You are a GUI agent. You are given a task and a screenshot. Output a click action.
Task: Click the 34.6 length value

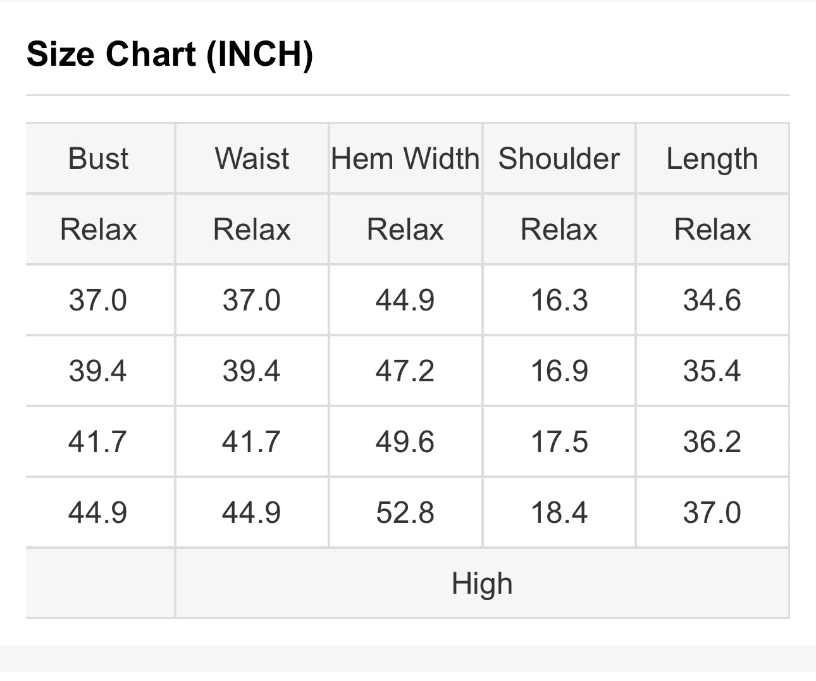712,300
